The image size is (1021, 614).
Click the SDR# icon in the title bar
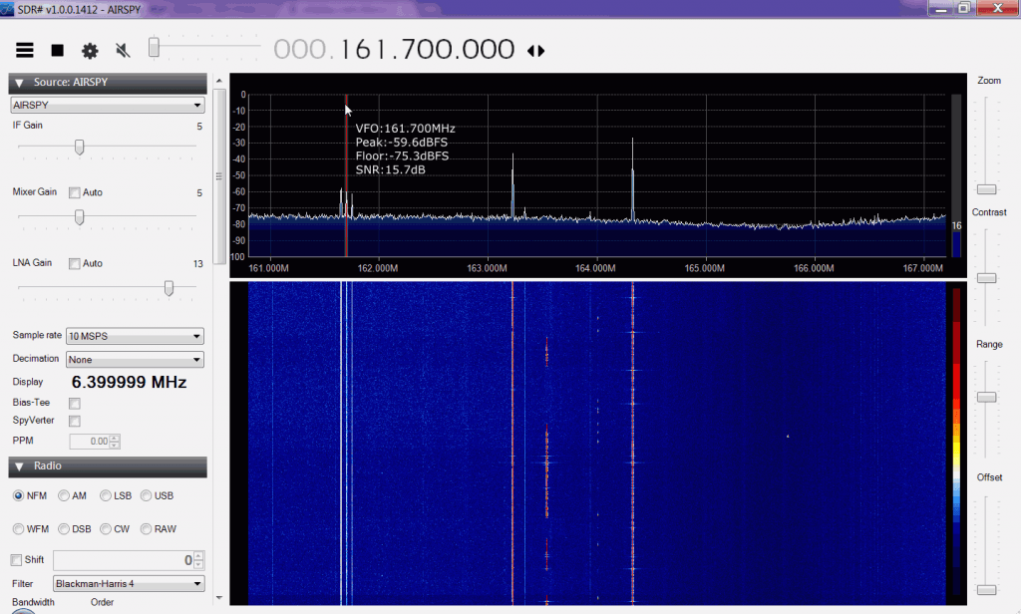coord(10,8)
